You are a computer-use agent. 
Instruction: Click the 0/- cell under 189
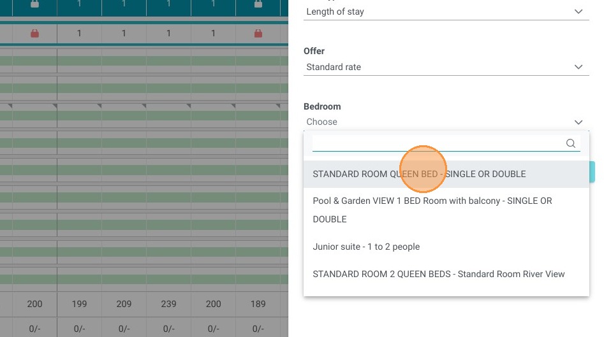tap(258, 329)
